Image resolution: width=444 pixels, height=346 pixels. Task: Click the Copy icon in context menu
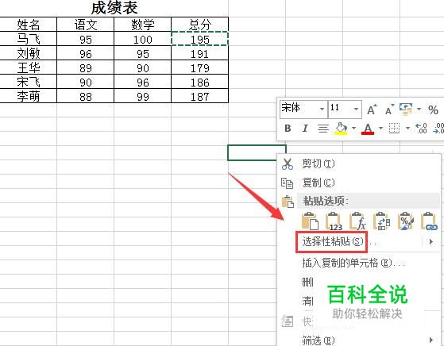pos(287,183)
